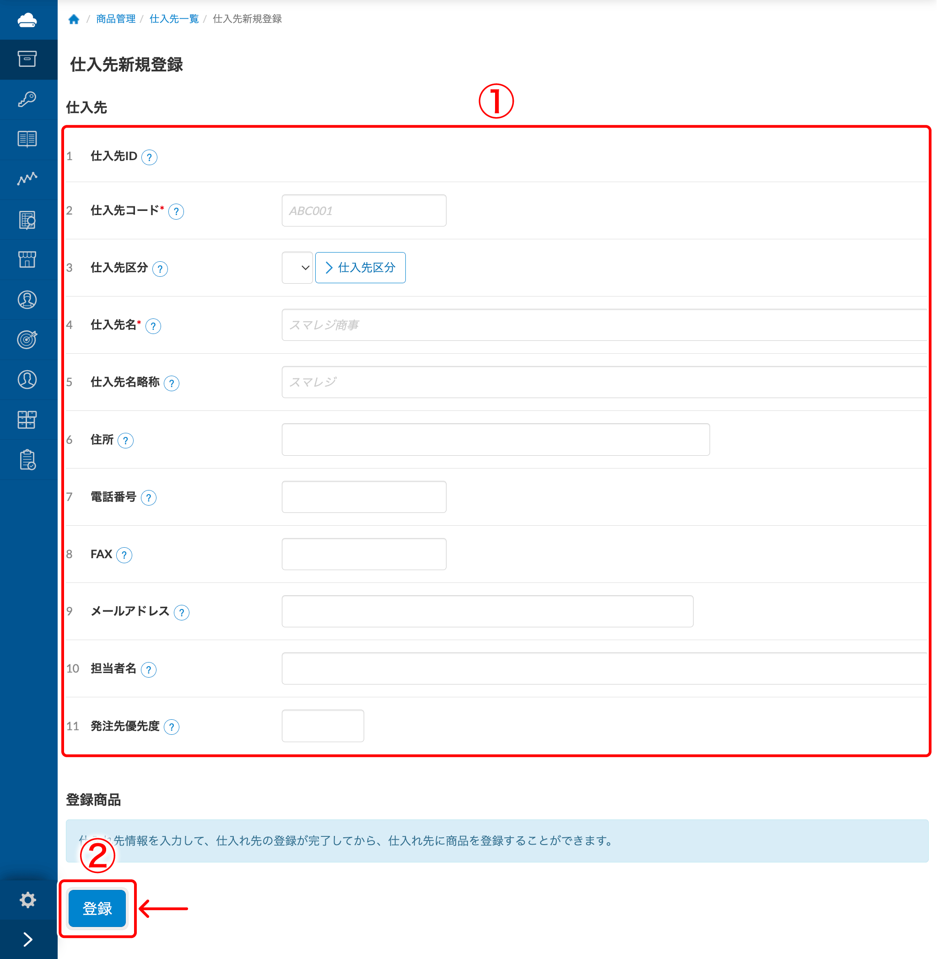The height and width of the screenshot is (959, 937).
Task: Expand the 仕入先区分 selection dropdown
Action: click(x=297, y=267)
